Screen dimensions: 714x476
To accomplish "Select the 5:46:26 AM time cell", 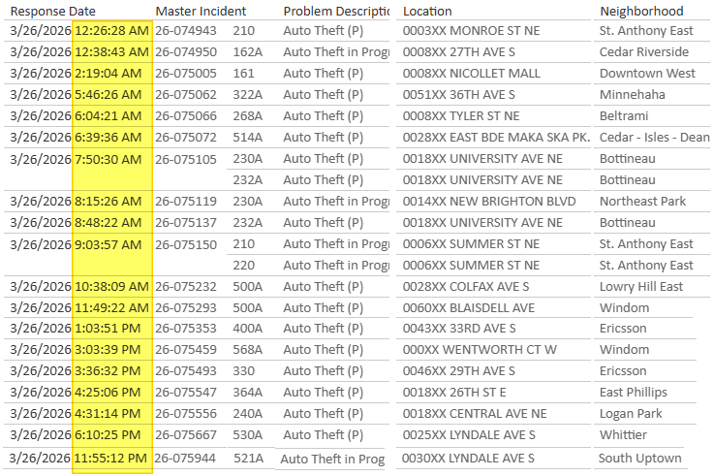I will 108,95.
